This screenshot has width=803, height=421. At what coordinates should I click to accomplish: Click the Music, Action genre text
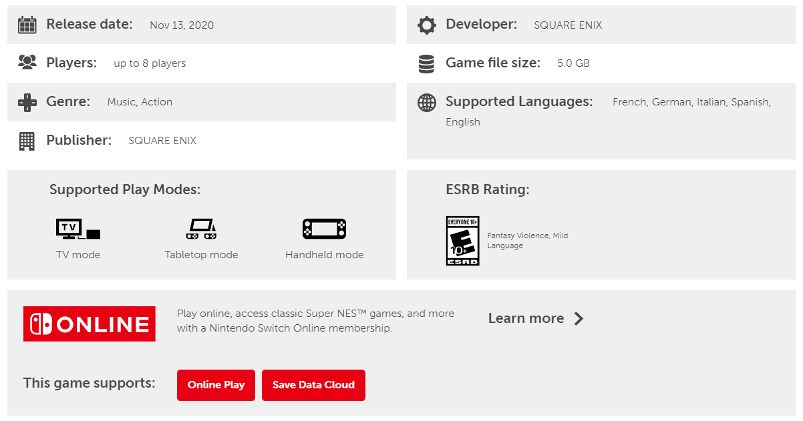tap(140, 102)
